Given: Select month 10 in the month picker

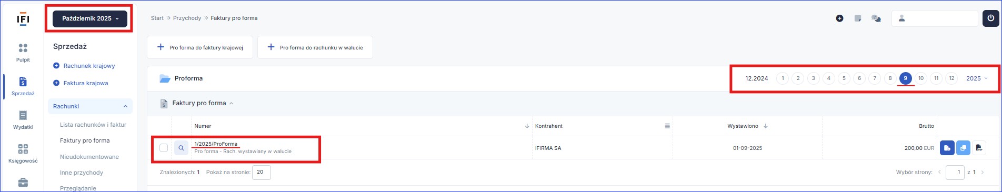Looking at the screenshot, I should point(921,78).
